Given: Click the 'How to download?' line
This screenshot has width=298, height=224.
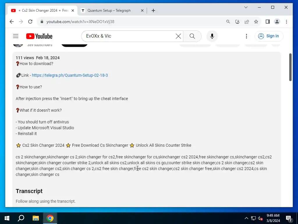Looking at the screenshot, I should 34,64.
